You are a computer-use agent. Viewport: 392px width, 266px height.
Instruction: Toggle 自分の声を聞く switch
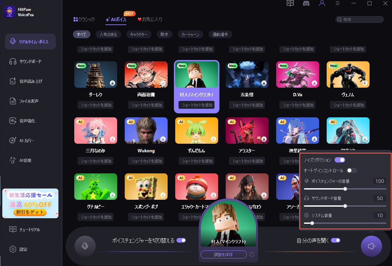(x=336, y=240)
